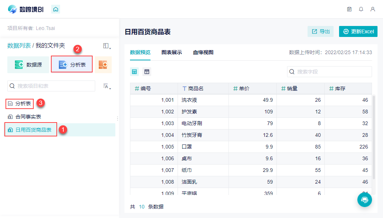
Task: Switch to the first table preview view icon
Action: [134, 72]
